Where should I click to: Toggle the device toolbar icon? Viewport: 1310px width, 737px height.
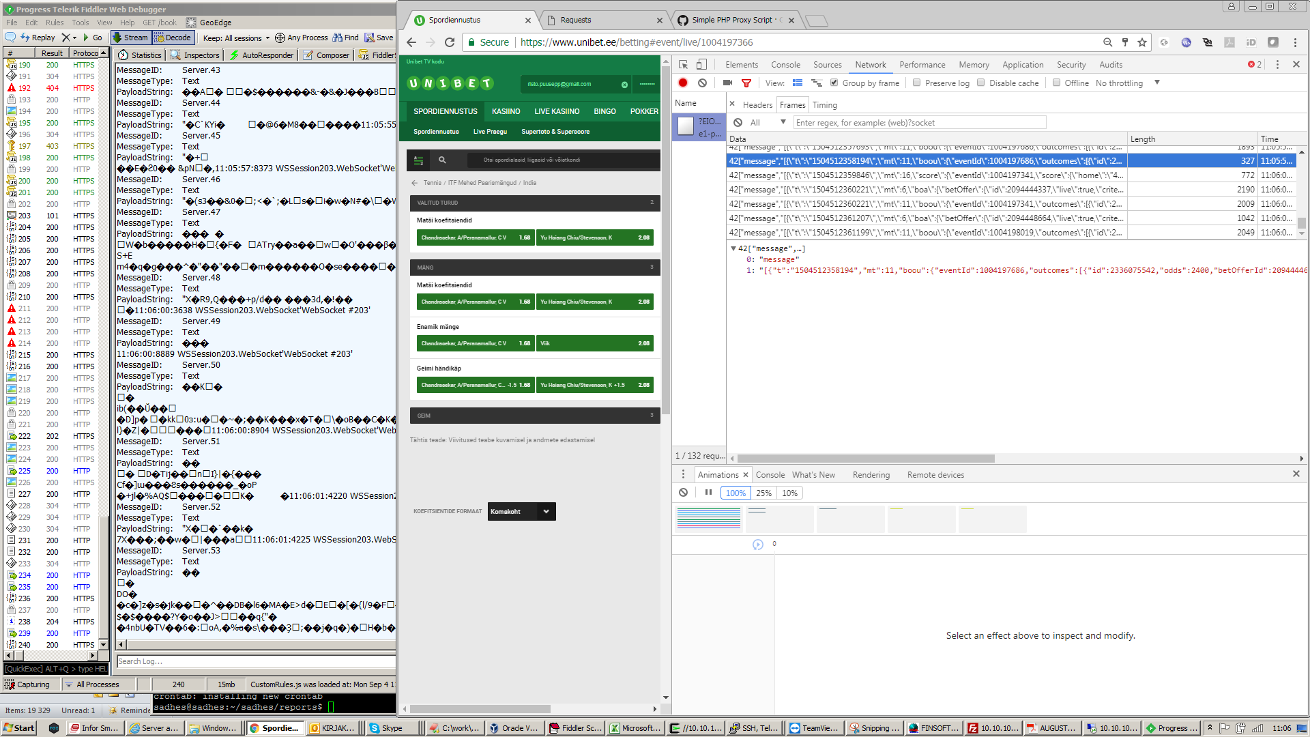click(x=701, y=64)
